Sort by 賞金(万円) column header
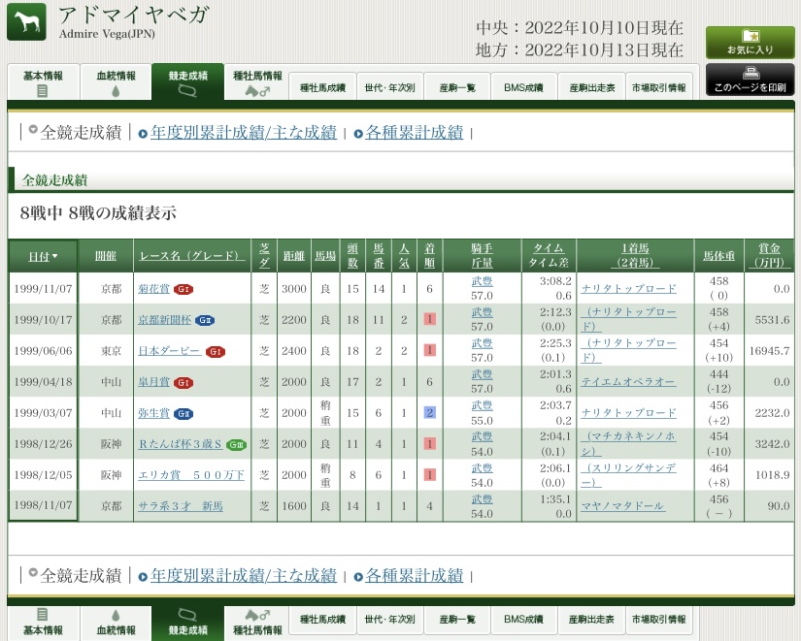The image size is (801, 641). pyautogui.click(x=767, y=256)
